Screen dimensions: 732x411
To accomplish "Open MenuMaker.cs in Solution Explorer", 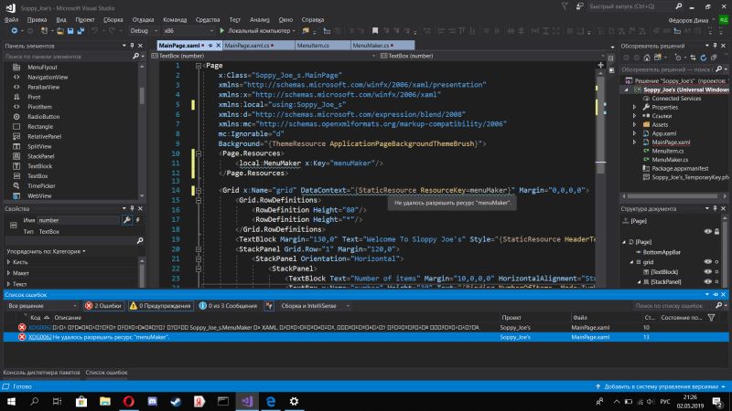I will pos(668,160).
